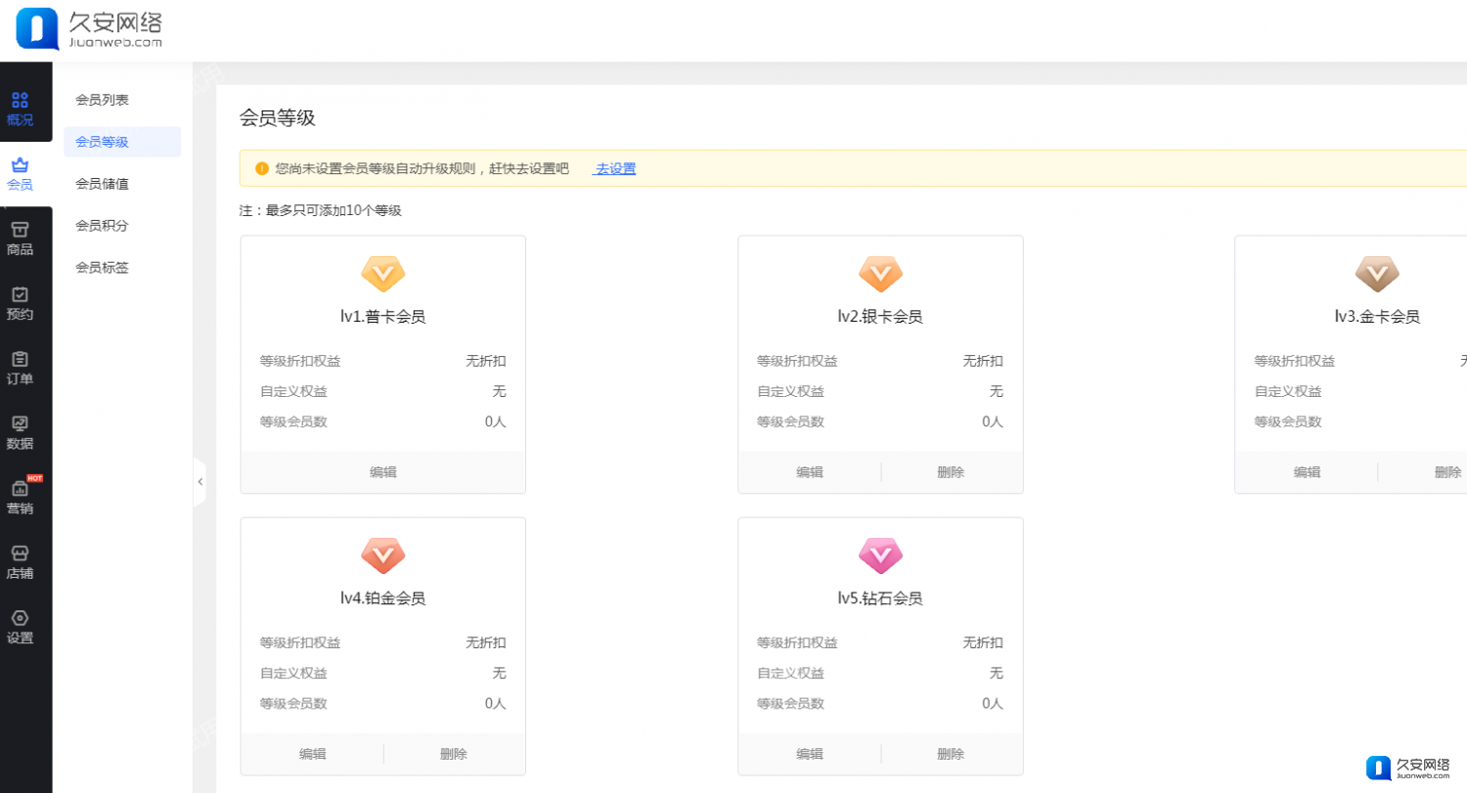Open 会员列表 in the submenu
This screenshot has height=793, width=1467.
click(x=102, y=100)
